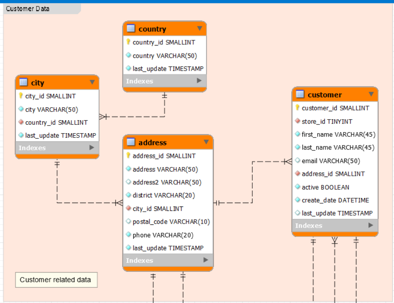Select the Customer Data layer title tab
Screen dimensions: 394x303
coord(42,9)
